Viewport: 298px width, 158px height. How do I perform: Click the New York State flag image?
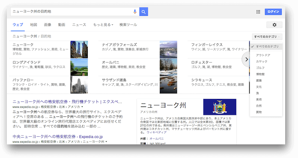(x=220, y=107)
